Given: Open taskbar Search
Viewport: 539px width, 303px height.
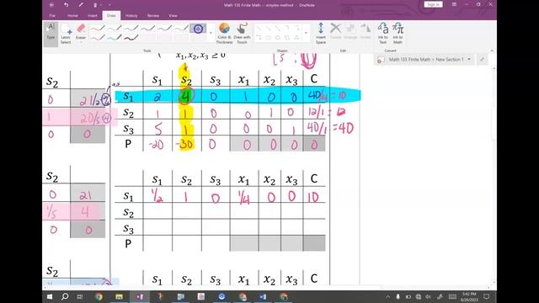Looking at the screenshot, I should point(65,297).
